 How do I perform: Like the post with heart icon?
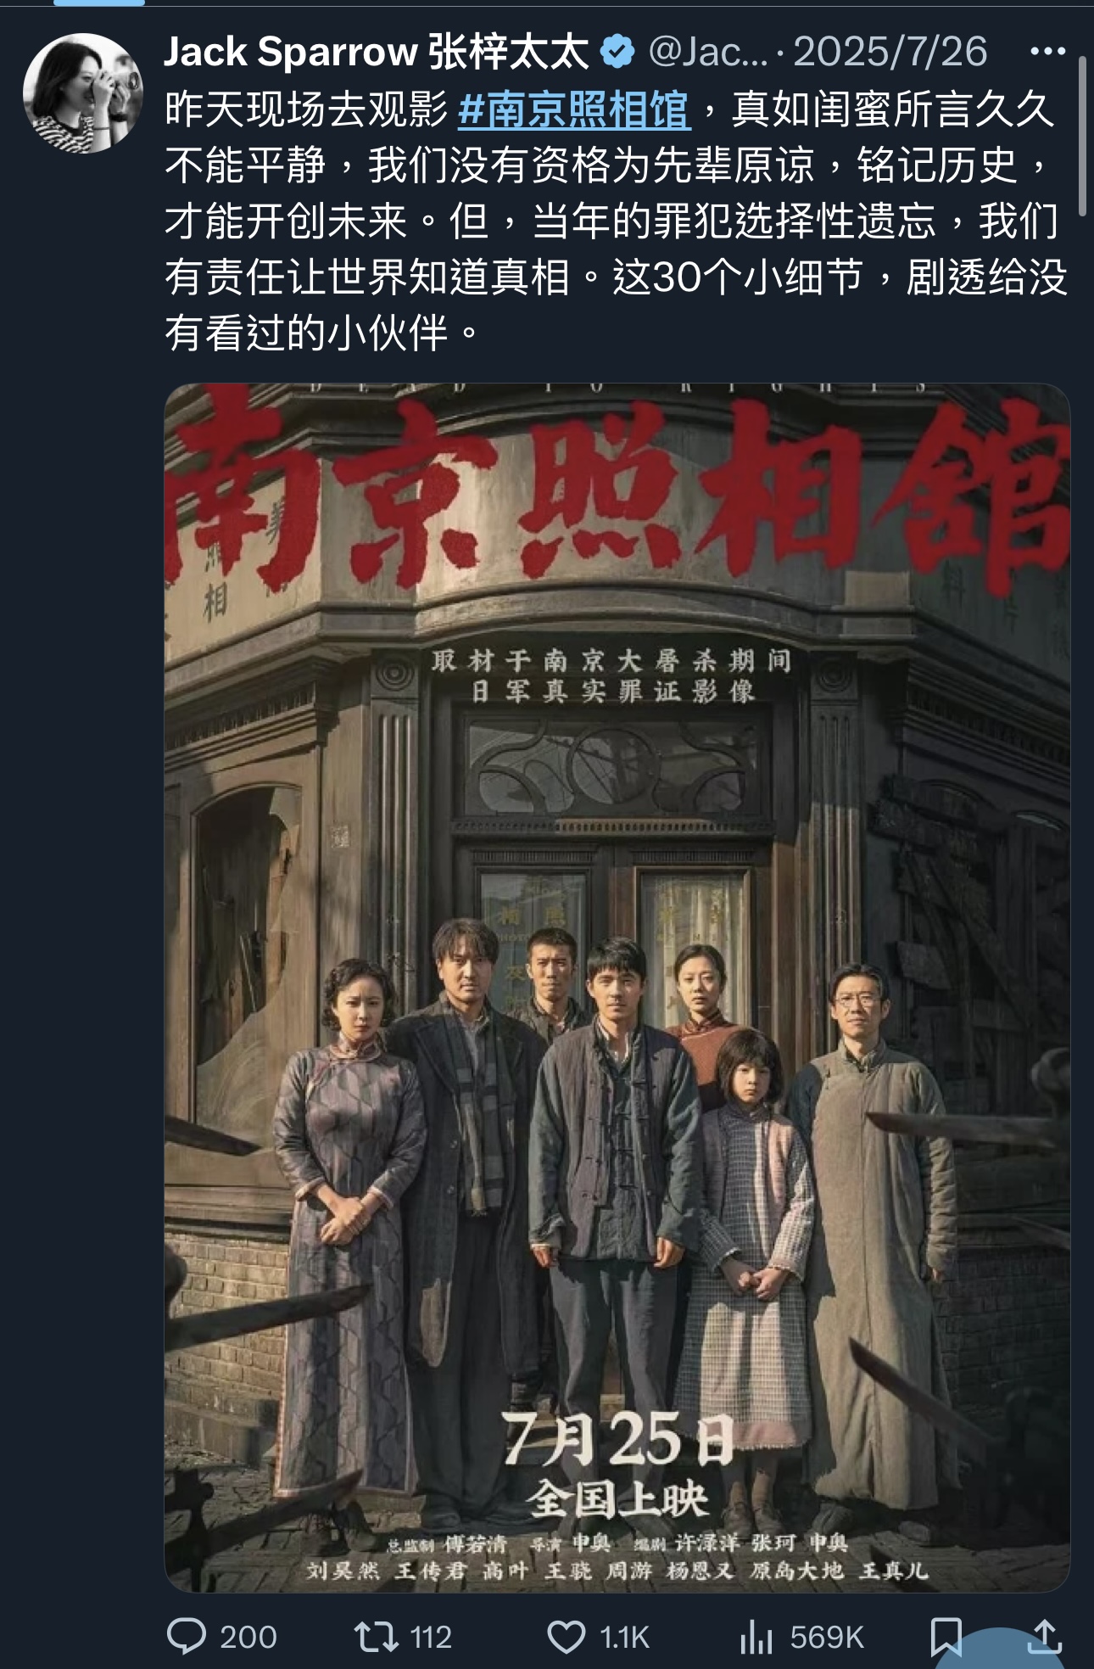(x=566, y=1636)
